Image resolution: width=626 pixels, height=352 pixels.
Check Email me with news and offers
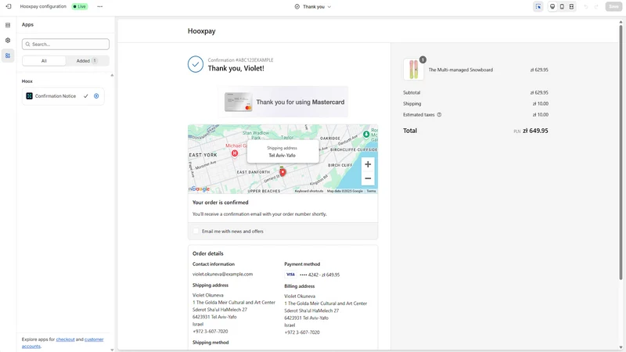click(196, 231)
